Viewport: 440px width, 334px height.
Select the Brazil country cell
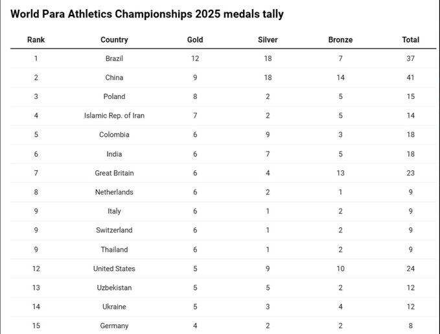(114, 58)
